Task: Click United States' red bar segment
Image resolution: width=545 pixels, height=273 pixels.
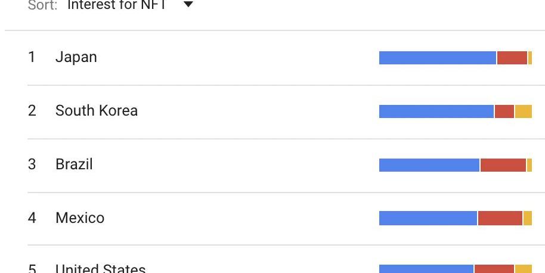Action: [x=494, y=269]
